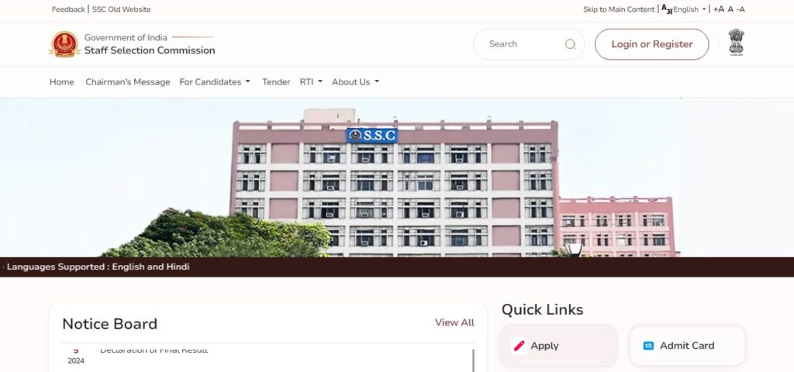Increase font size with +A

pos(719,9)
